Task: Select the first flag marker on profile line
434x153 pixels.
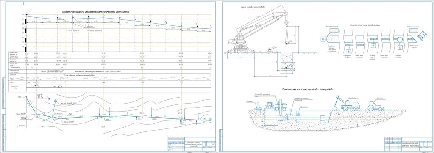Action: click(x=27, y=14)
